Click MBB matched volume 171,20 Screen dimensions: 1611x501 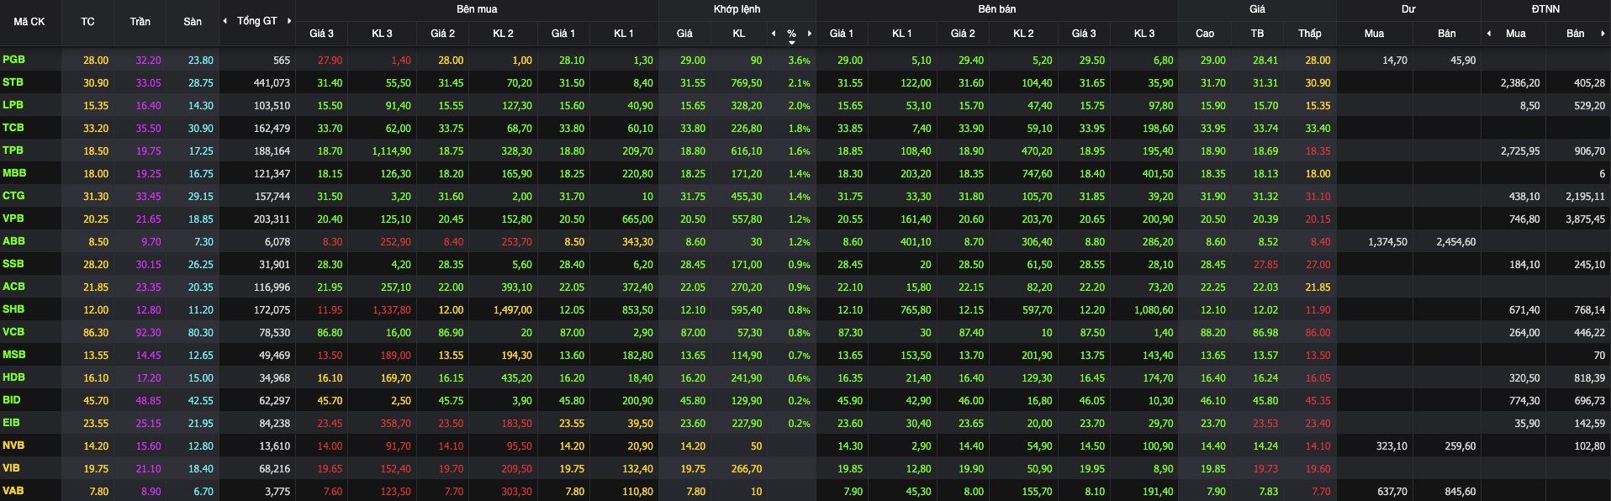click(747, 174)
